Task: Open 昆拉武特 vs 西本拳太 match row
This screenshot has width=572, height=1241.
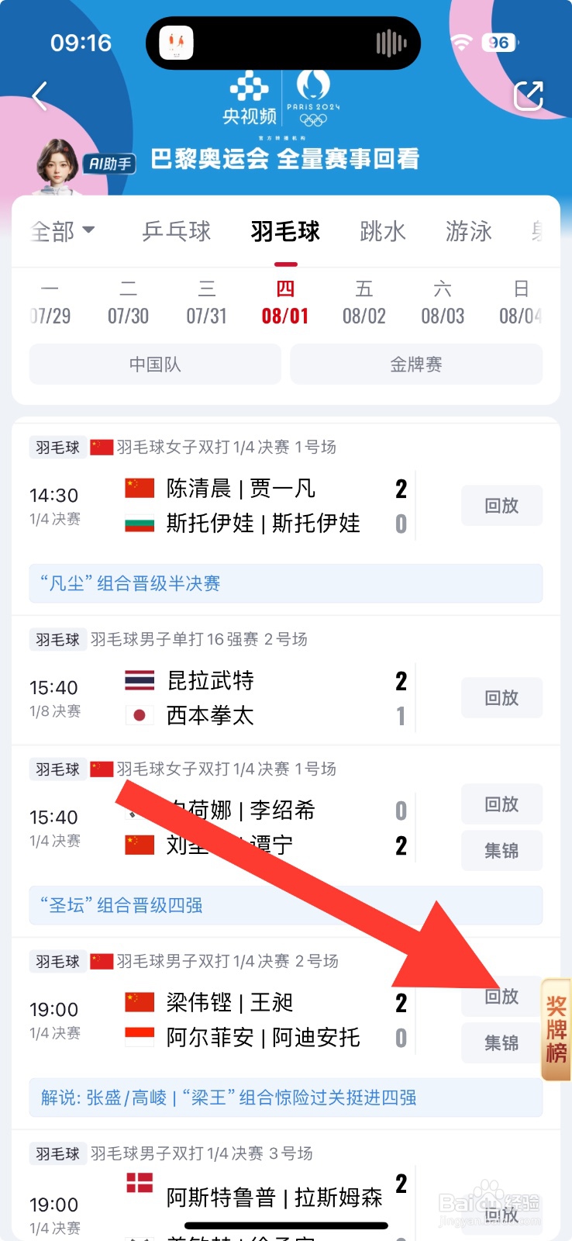Action: point(264,698)
